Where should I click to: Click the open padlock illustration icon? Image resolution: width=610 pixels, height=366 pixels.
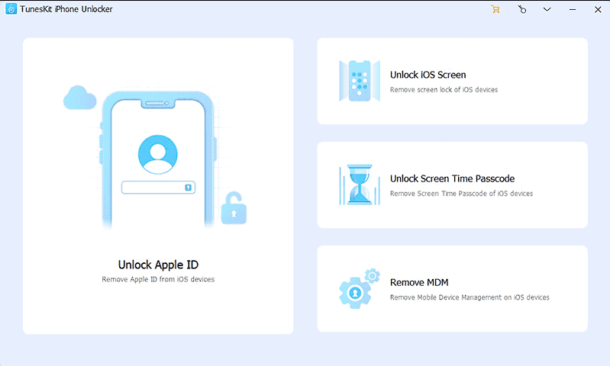coord(234,208)
